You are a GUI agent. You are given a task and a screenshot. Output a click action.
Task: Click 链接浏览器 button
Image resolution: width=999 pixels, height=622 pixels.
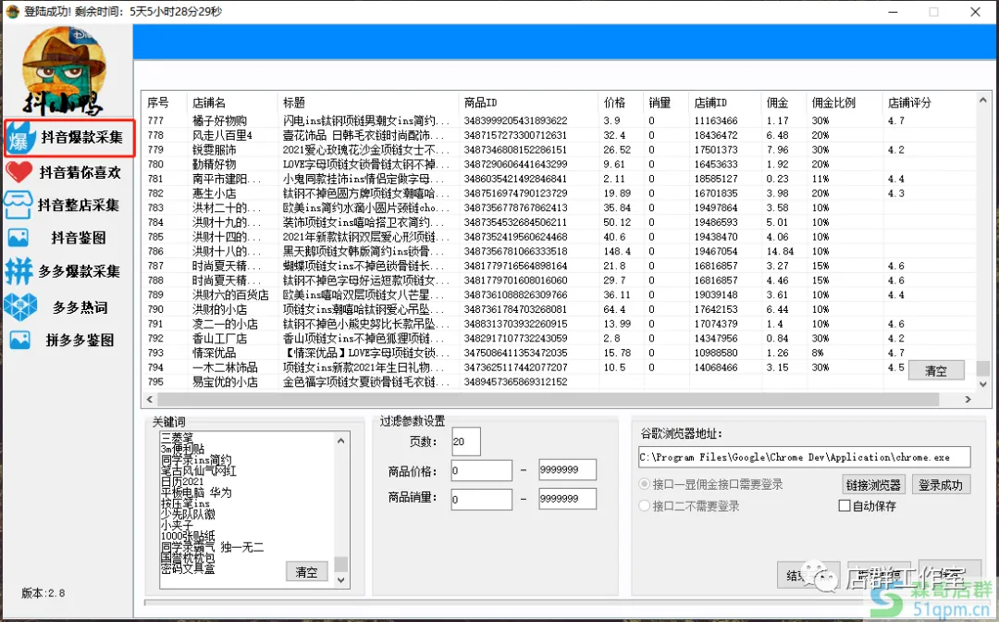tap(873, 484)
